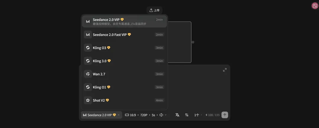Click the Wan 2.7 logo icon

click(x=88, y=74)
